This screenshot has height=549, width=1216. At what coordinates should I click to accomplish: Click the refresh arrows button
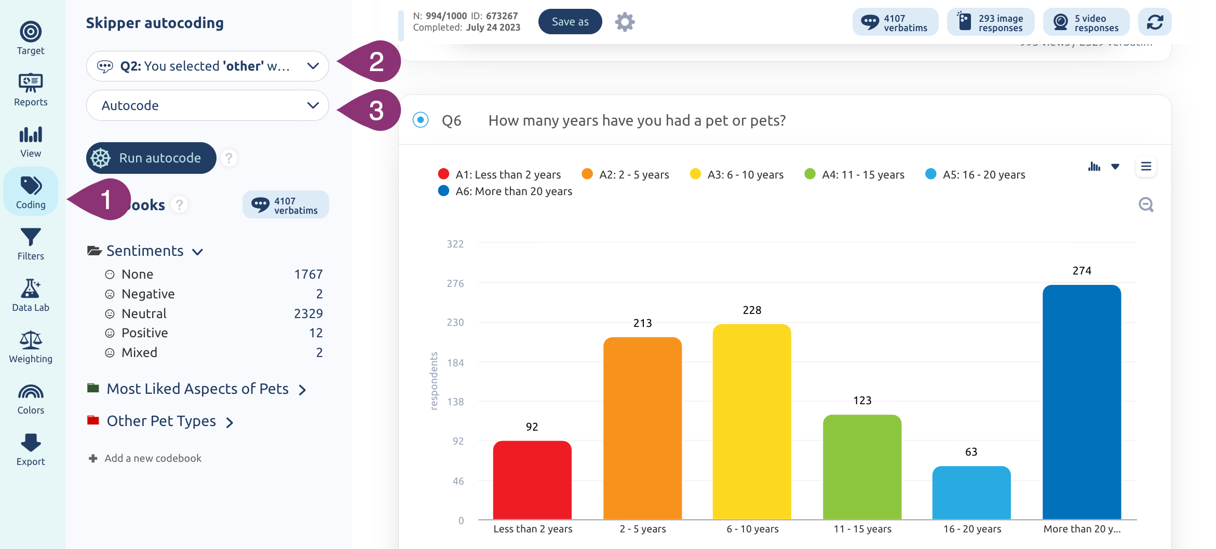point(1155,22)
